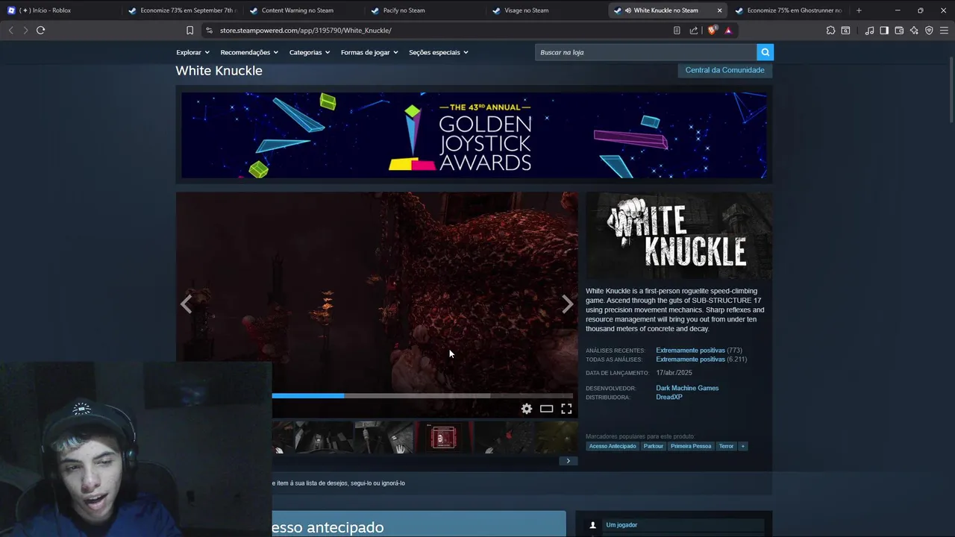Go back with the browser back arrow
This screenshot has height=537, width=955.
pos(10,30)
